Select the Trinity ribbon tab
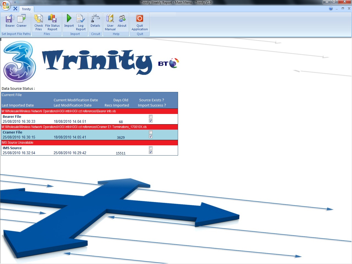Image resolution: width=352 pixels, height=264 pixels. [x=26, y=9]
